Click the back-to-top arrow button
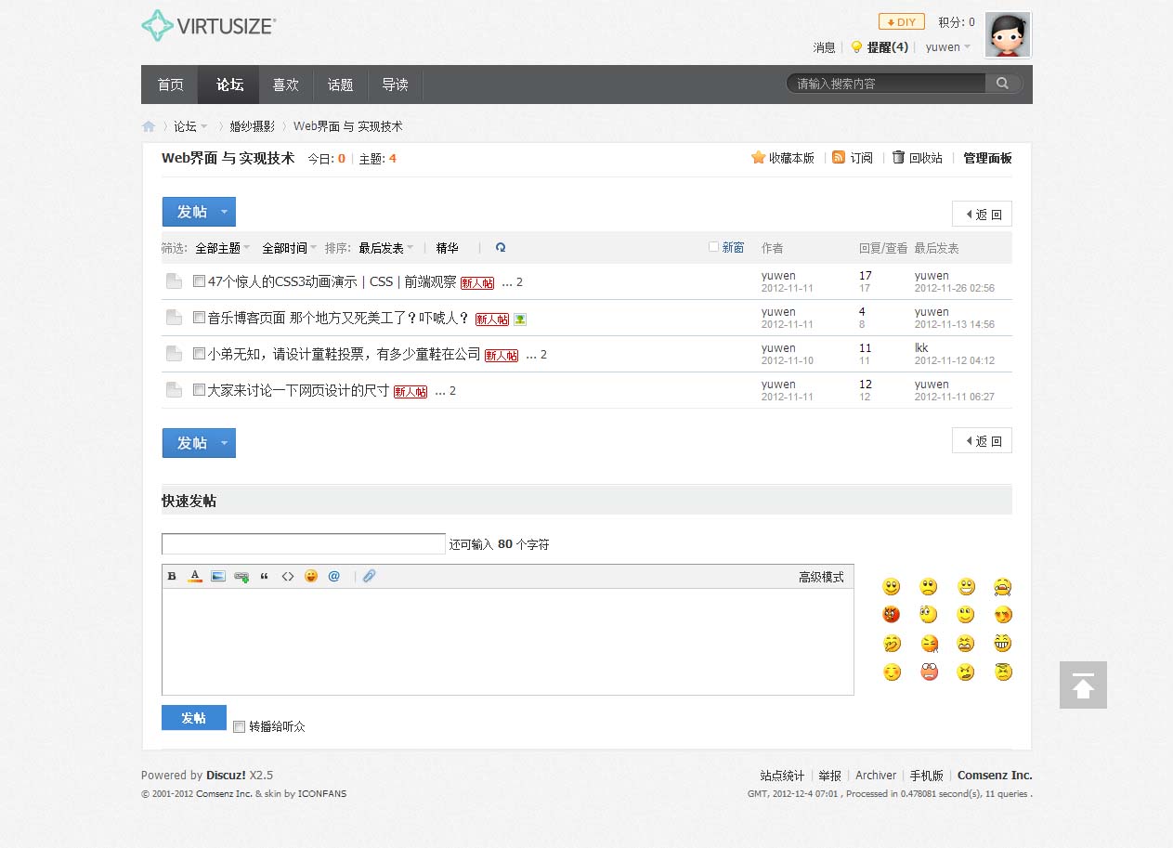 [x=1083, y=685]
